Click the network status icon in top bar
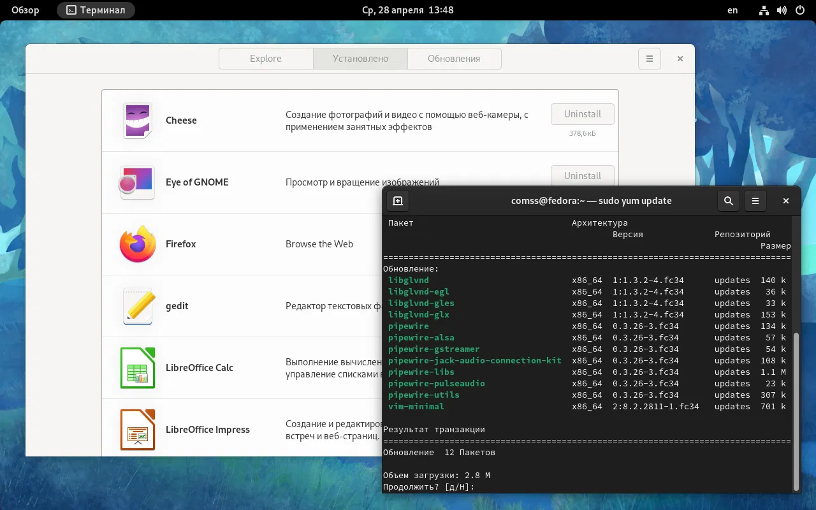This screenshot has height=510, width=816. click(764, 10)
